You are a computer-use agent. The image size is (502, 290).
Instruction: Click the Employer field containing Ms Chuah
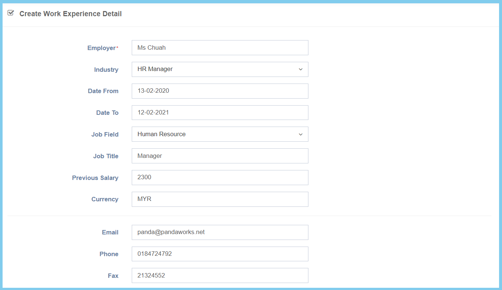click(x=220, y=48)
